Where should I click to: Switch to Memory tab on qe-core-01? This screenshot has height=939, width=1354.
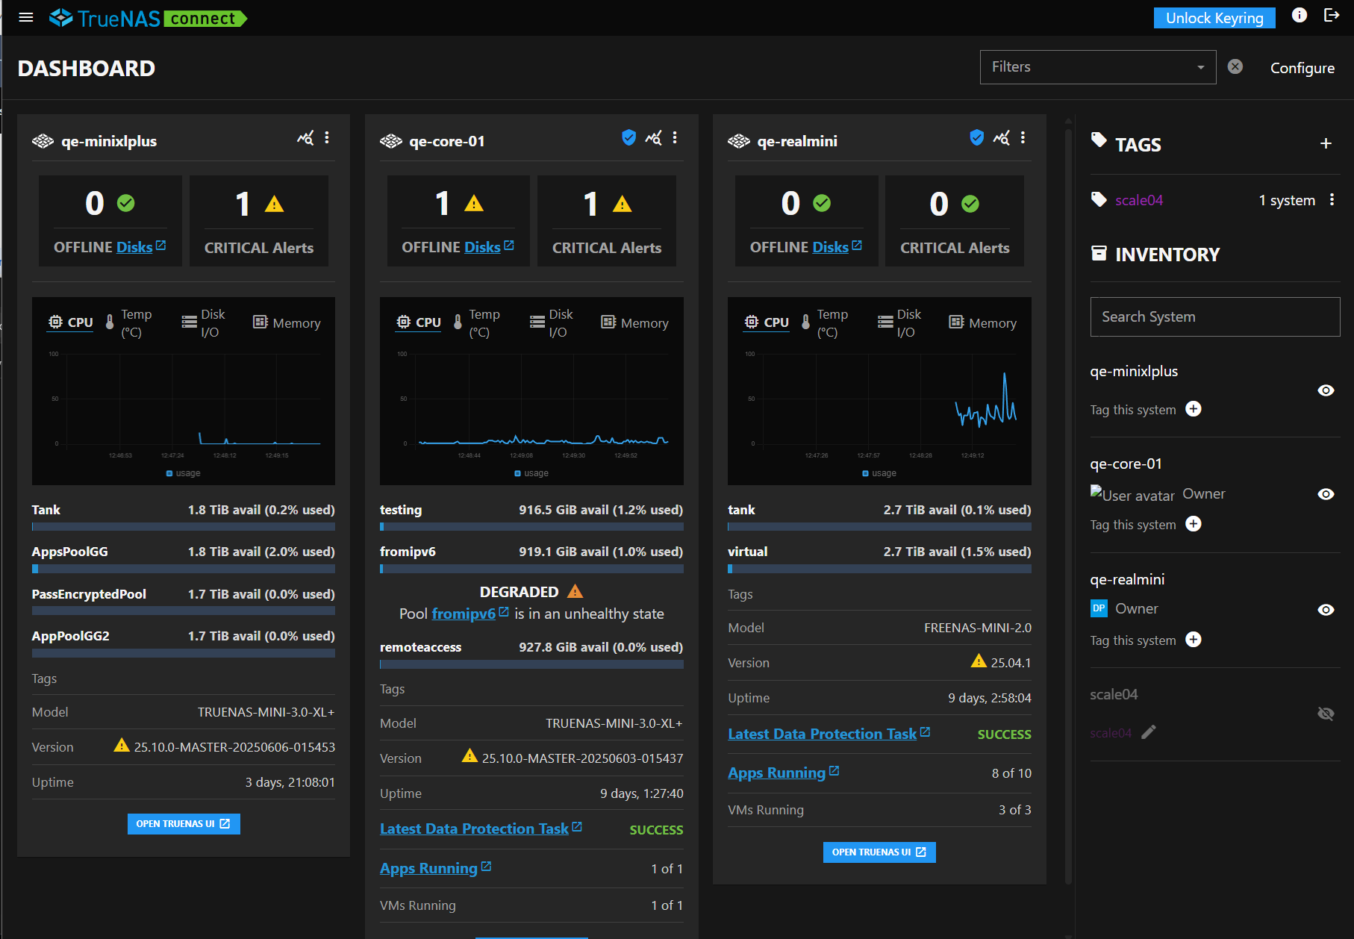coord(634,323)
